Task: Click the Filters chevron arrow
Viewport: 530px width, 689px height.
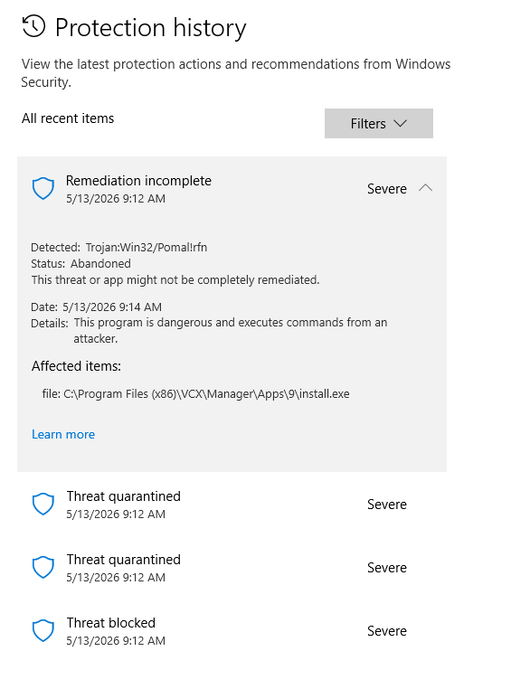Action: pos(400,124)
